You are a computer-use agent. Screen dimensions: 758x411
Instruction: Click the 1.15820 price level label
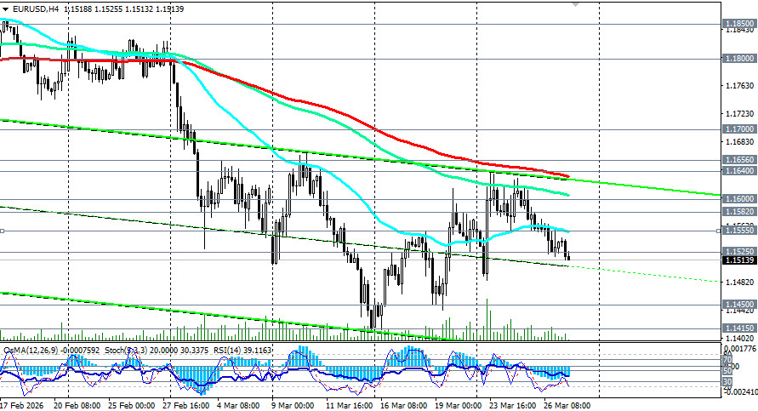[x=738, y=212]
